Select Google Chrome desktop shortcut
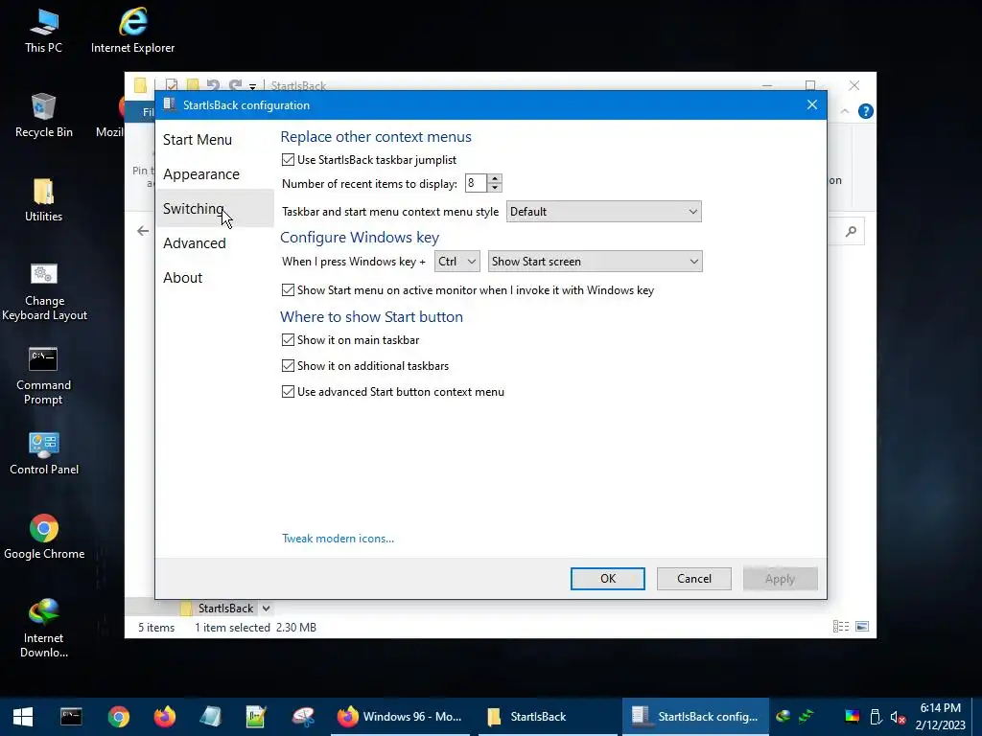Viewport: 982px width, 736px height. [44, 537]
